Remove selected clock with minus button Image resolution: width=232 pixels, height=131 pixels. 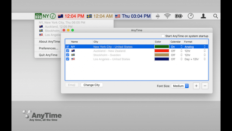[205, 86]
